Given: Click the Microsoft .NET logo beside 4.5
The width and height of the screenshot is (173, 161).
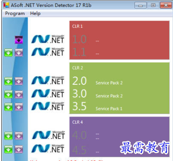Looking at the screenshot, I should 48,149.
